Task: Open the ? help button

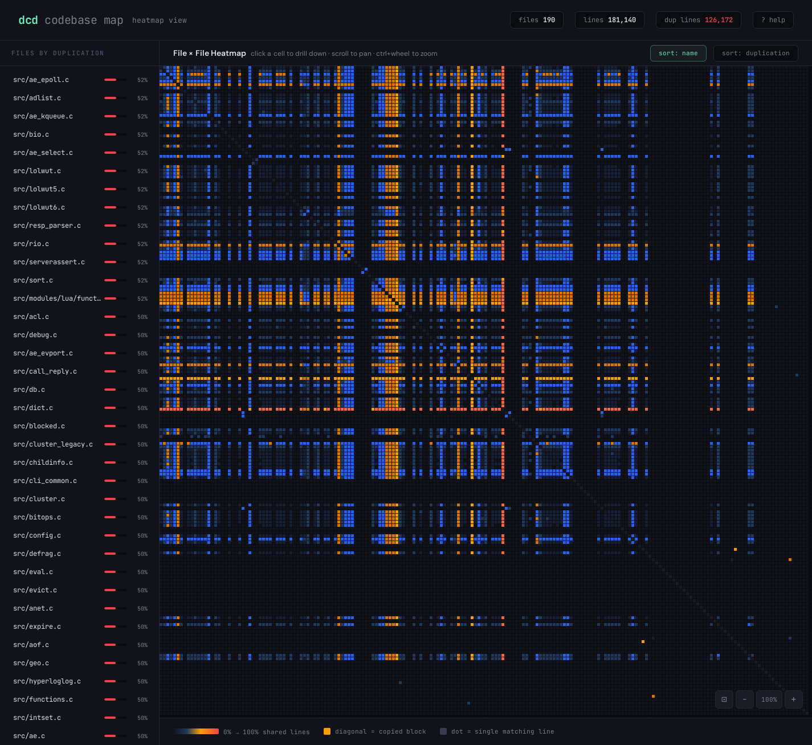Action: pyautogui.click(x=773, y=20)
